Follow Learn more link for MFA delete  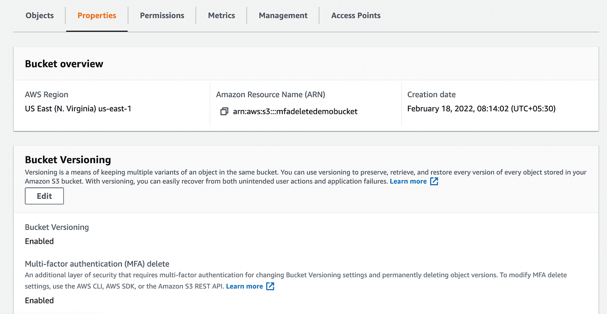point(245,286)
